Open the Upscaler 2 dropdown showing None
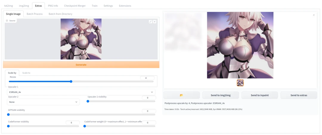Screen dimensions: 322x135 point(43,102)
